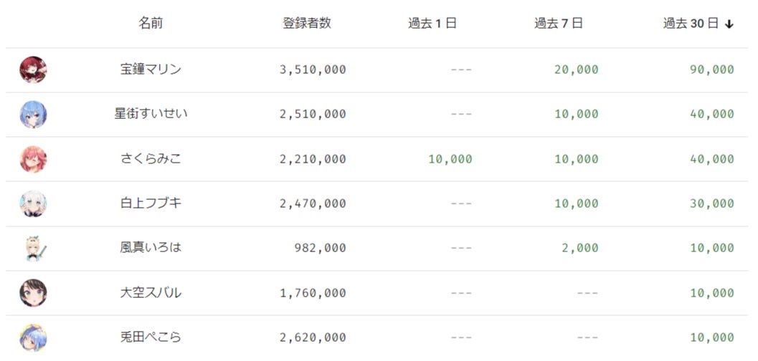Sort by 過去 1 日 column header
Screen dimensions: 758x361
click(432, 24)
